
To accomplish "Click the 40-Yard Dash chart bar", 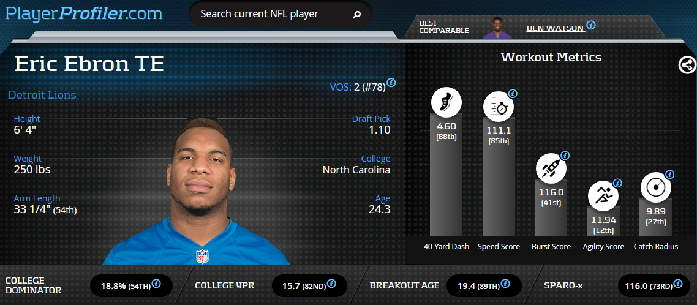I will click(446, 175).
